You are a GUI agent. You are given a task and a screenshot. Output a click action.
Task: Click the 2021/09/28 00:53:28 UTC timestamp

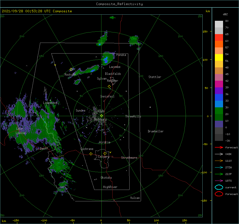click(x=26, y=11)
